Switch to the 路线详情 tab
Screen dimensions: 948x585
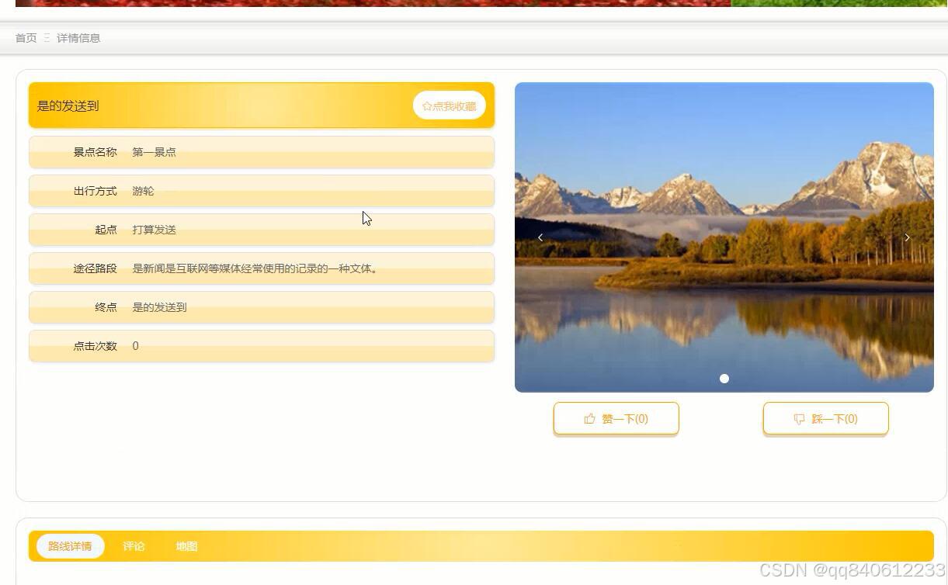click(70, 546)
